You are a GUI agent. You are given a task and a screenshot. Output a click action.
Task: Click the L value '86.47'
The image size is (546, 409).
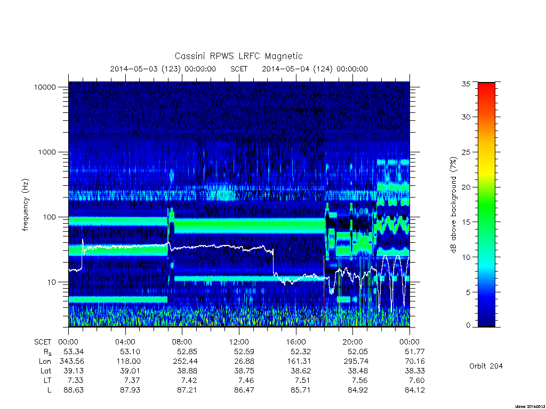pos(244,390)
